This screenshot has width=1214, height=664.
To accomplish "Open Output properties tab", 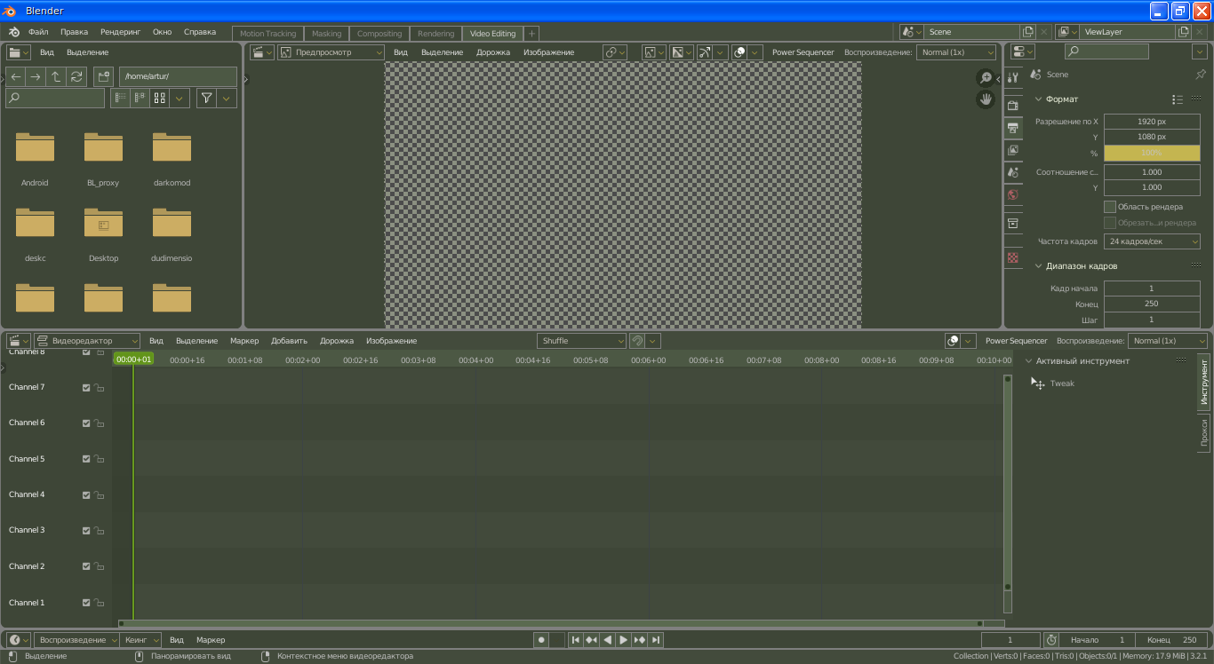I will pyautogui.click(x=1013, y=128).
